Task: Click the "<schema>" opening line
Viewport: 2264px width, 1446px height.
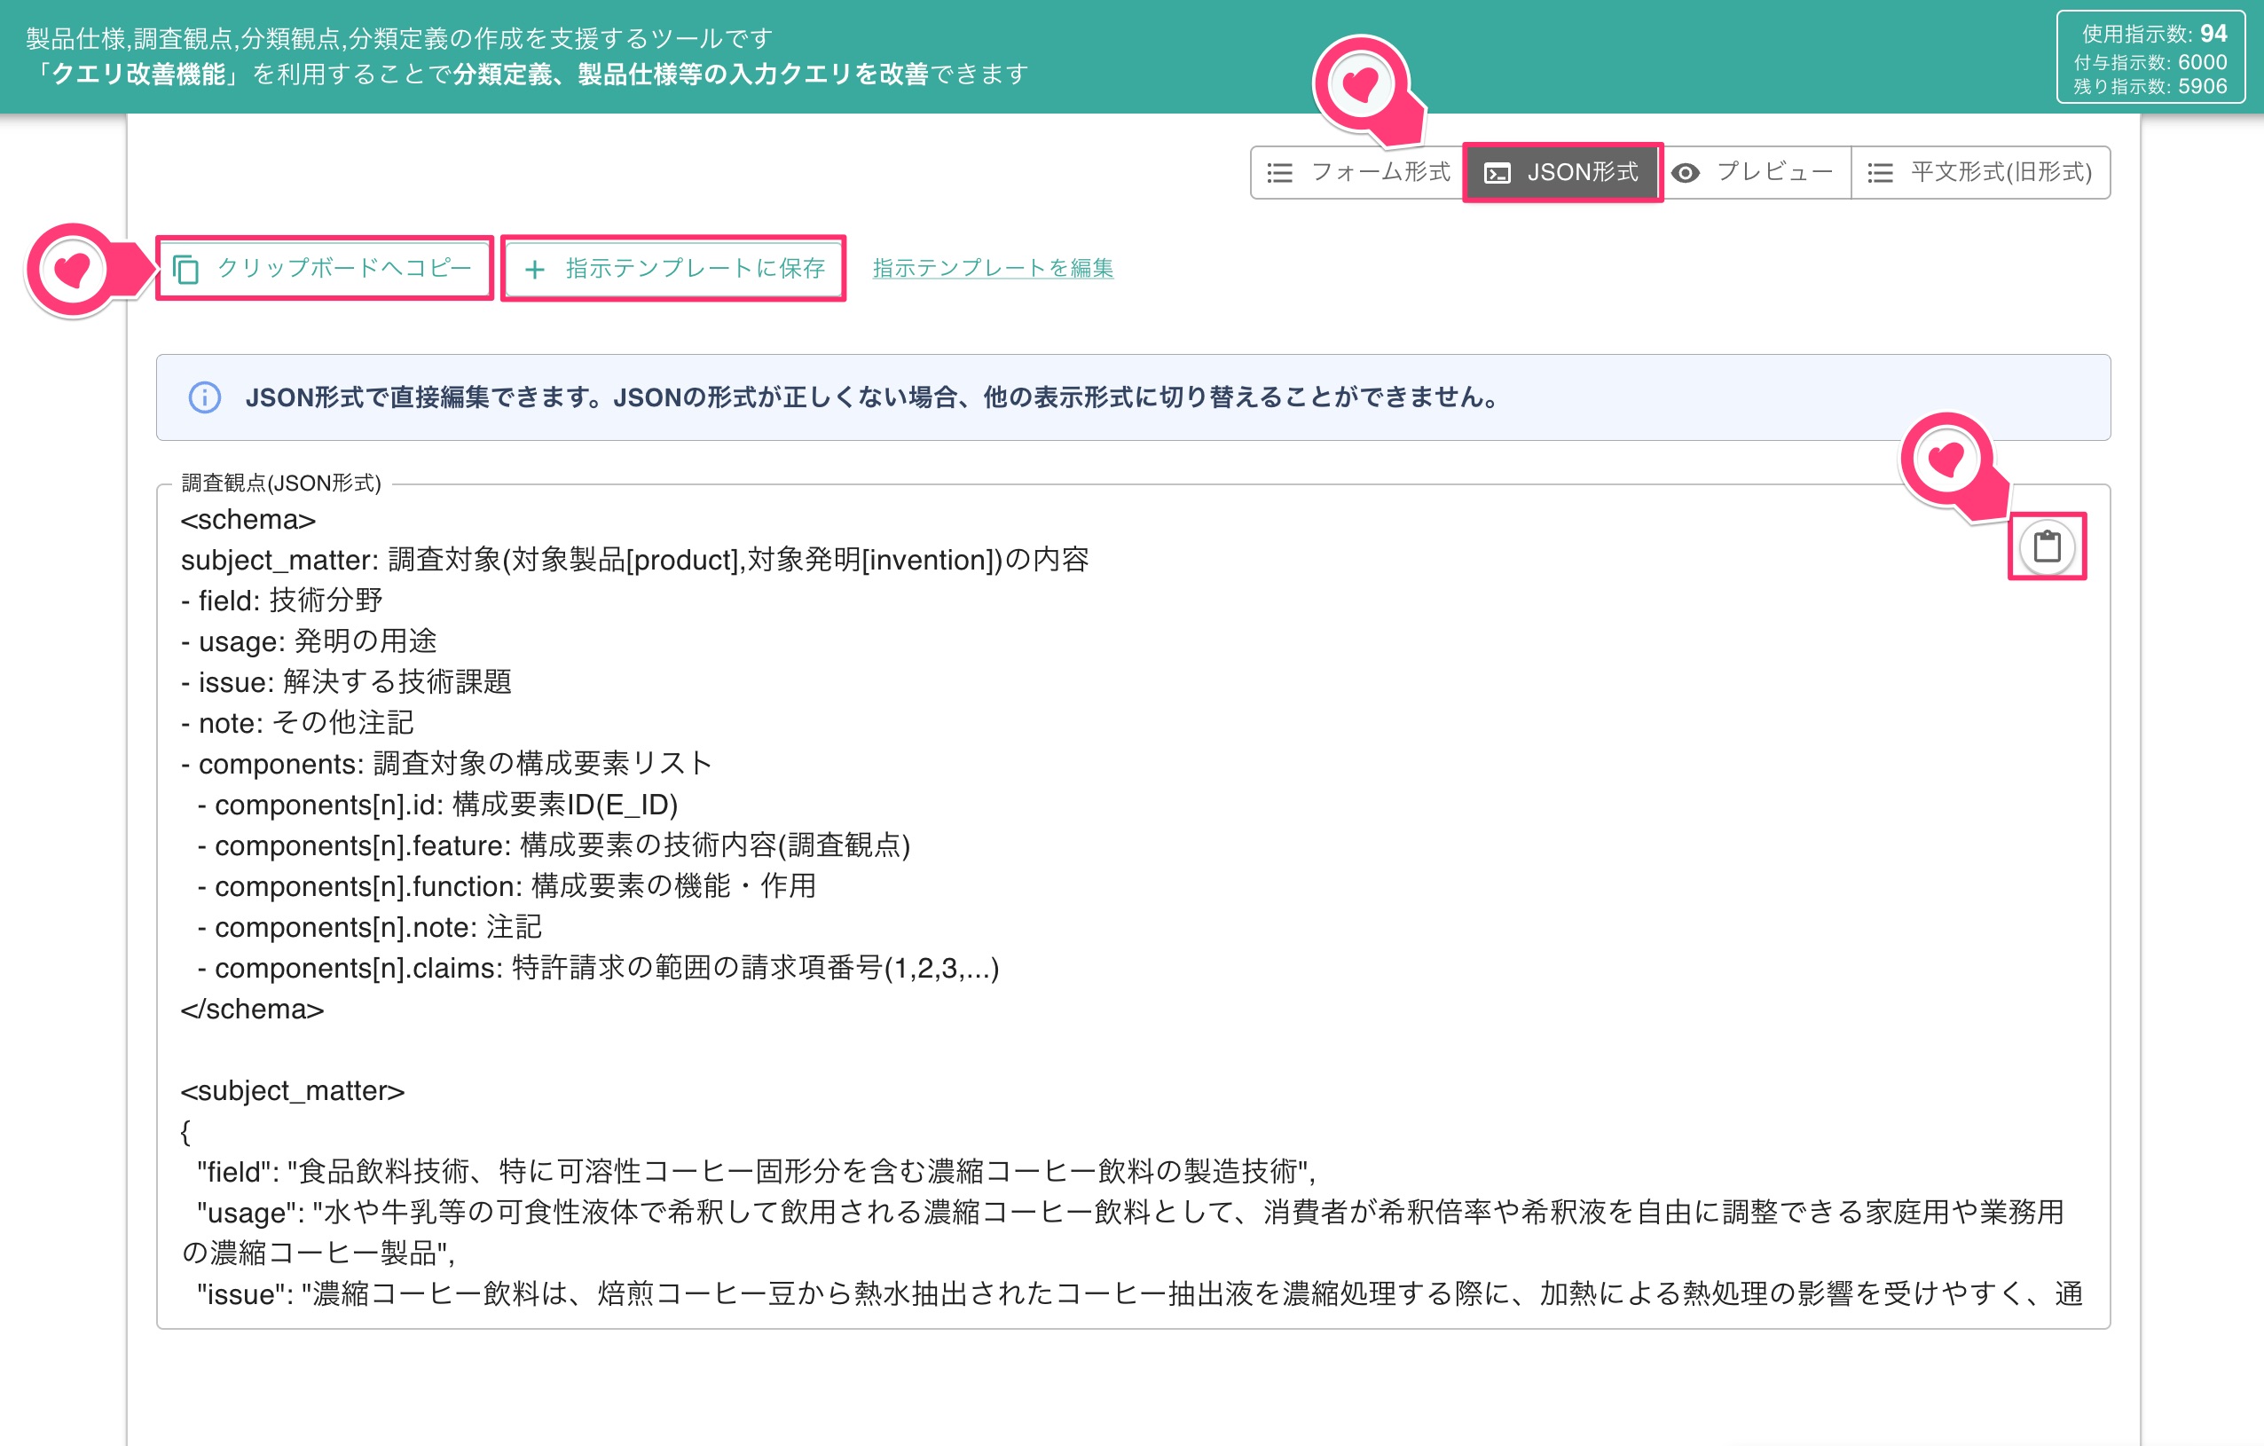Action: [x=248, y=519]
